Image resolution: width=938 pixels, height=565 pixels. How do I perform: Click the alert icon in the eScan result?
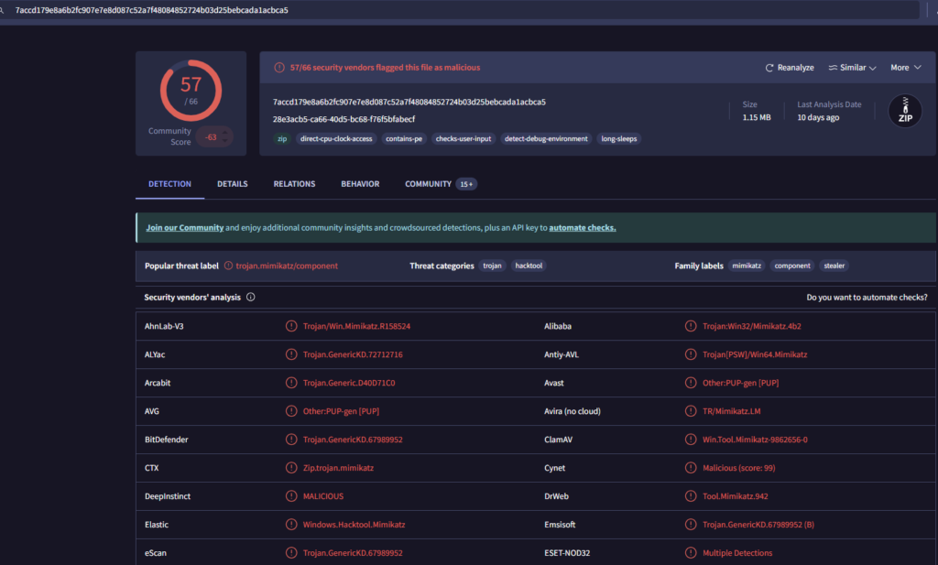(x=291, y=553)
